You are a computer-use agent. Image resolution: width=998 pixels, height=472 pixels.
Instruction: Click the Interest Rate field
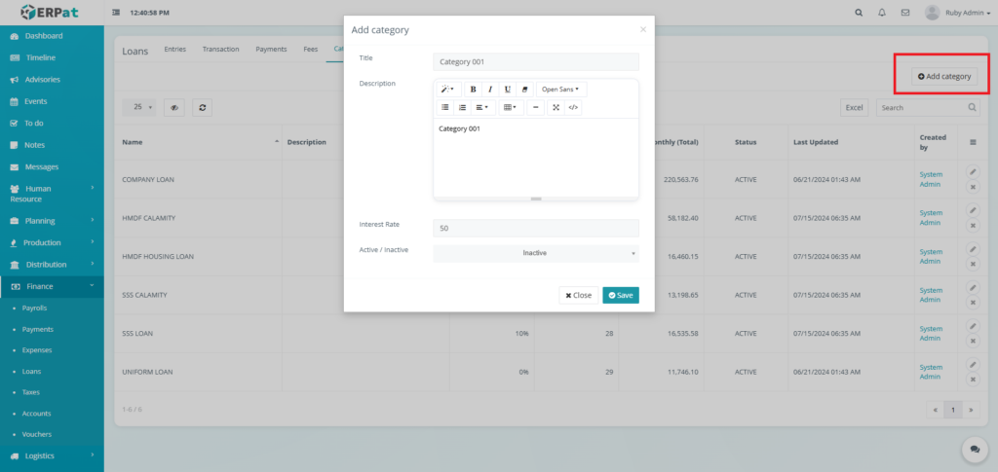[x=536, y=228]
